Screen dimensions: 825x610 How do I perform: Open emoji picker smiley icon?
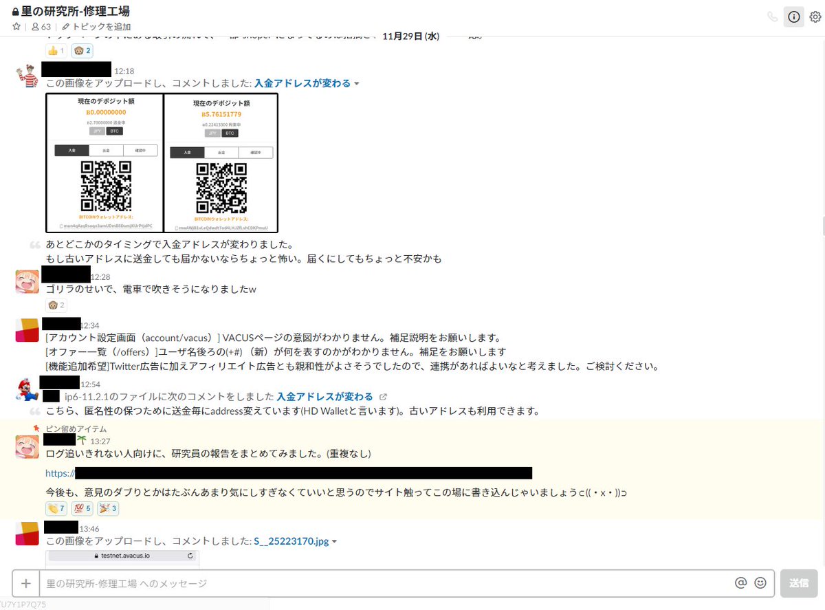coord(760,582)
